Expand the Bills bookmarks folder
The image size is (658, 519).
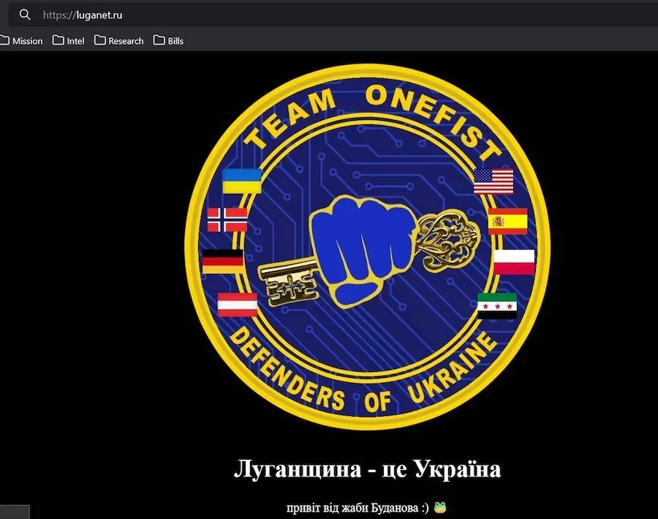168,40
